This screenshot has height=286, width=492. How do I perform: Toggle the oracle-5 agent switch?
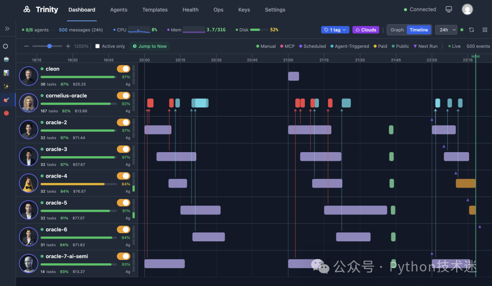(123, 203)
